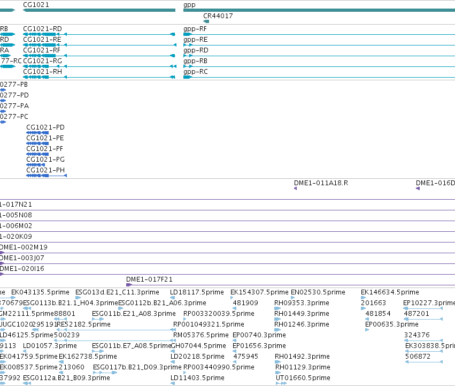
Task: Select protein CG1021-PG
Action: [35, 165]
